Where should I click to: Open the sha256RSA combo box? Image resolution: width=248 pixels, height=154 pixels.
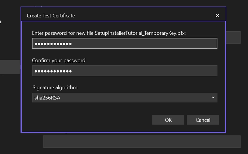[125, 98]
